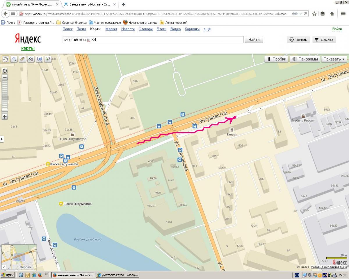The image size is (349, 279).
Task: Go back with browser back arrow
Action: point(6,14)
